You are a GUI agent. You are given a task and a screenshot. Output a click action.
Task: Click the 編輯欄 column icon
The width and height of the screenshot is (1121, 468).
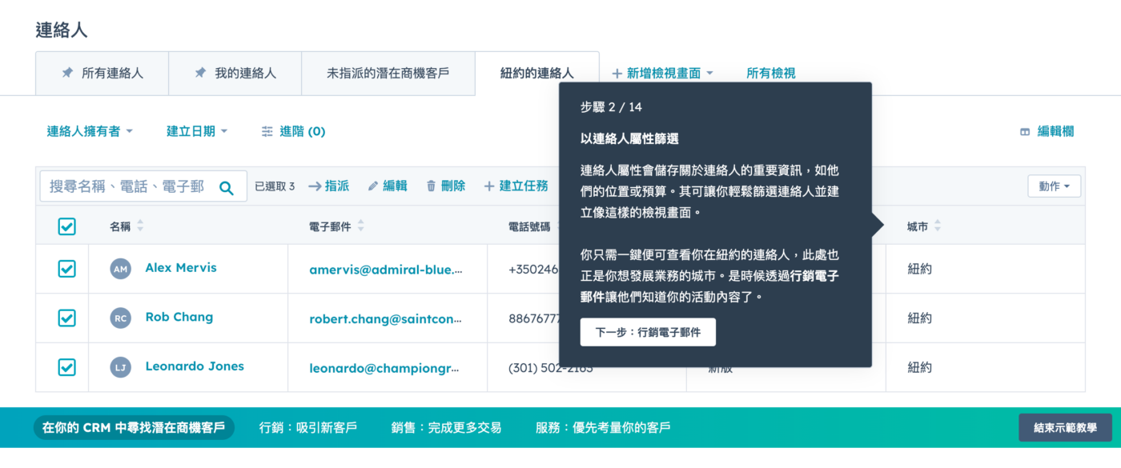pyautogui.click(x=1025, y=132)
